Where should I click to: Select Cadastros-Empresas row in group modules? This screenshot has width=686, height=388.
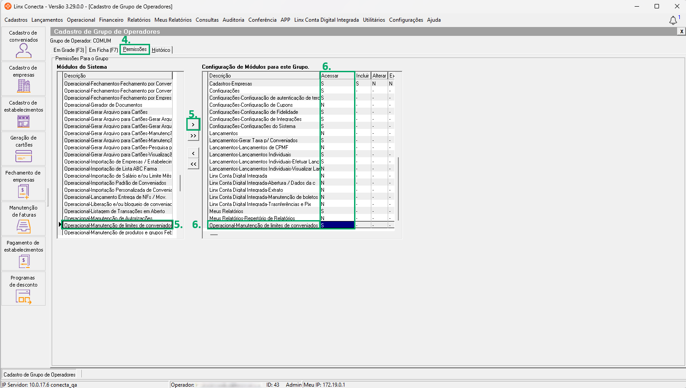[264, 84]
